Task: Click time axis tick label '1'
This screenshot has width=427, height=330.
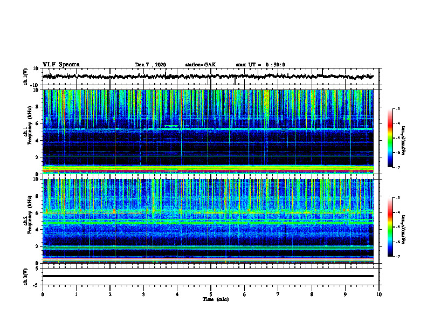Action: [76, 294]
